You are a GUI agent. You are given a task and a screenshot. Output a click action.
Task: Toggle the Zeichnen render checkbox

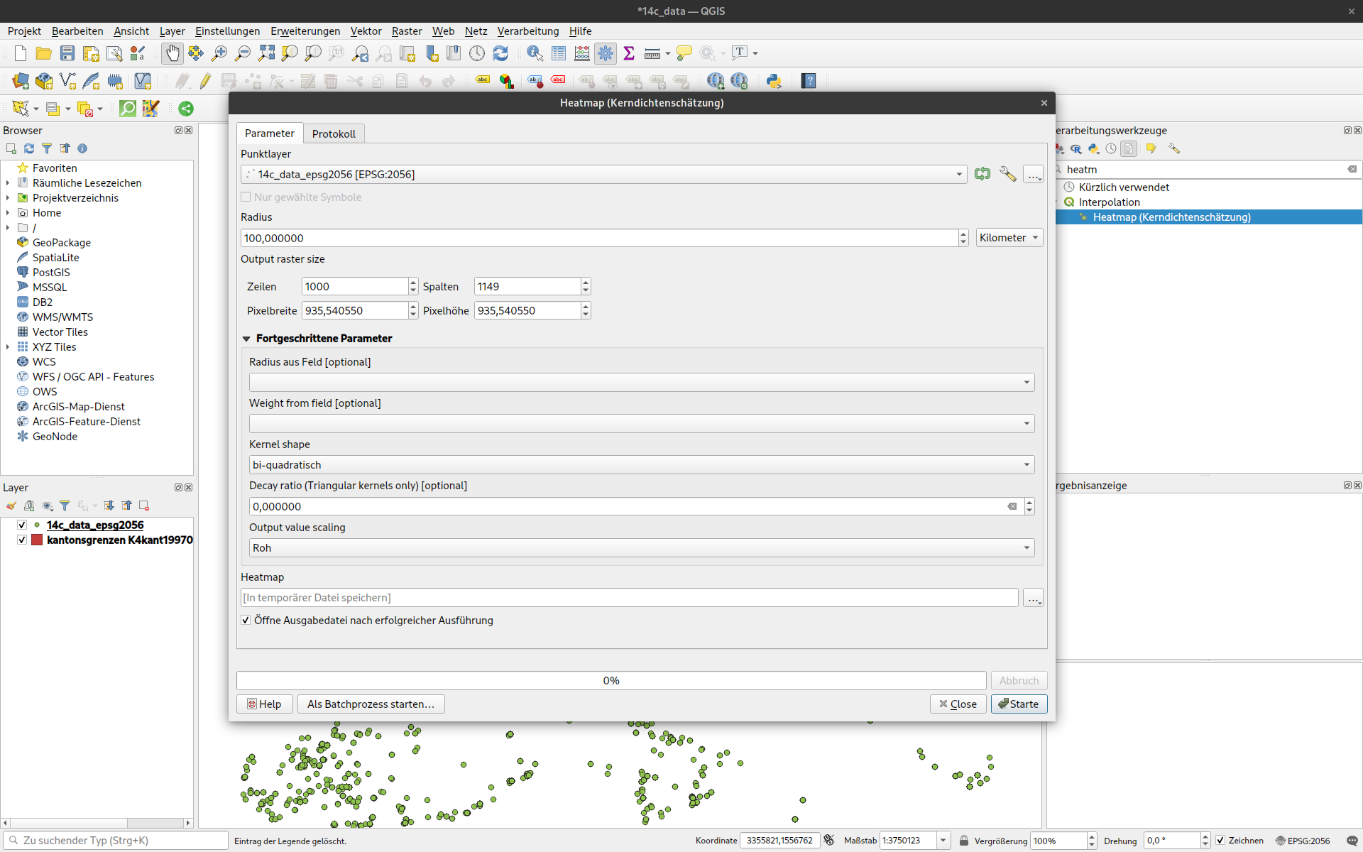click(1221, 841)
